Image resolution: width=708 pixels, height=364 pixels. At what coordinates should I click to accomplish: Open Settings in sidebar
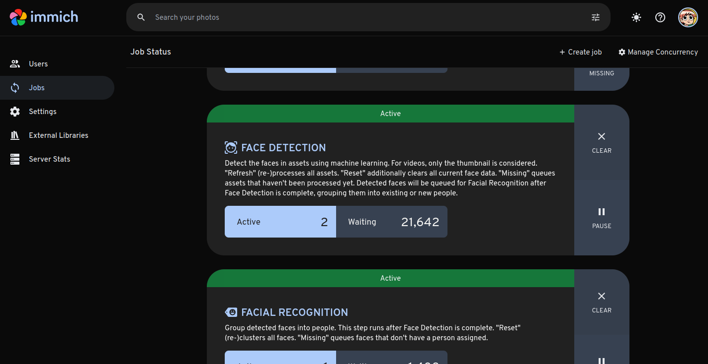click(x=42, y=112)
